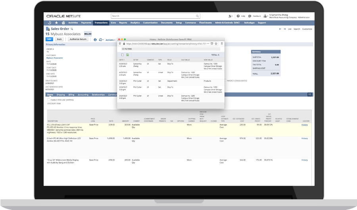Open the email/send dropdown next to print
Screen dimensions: 357x210
pyautogui.click(x=101, y=40)
